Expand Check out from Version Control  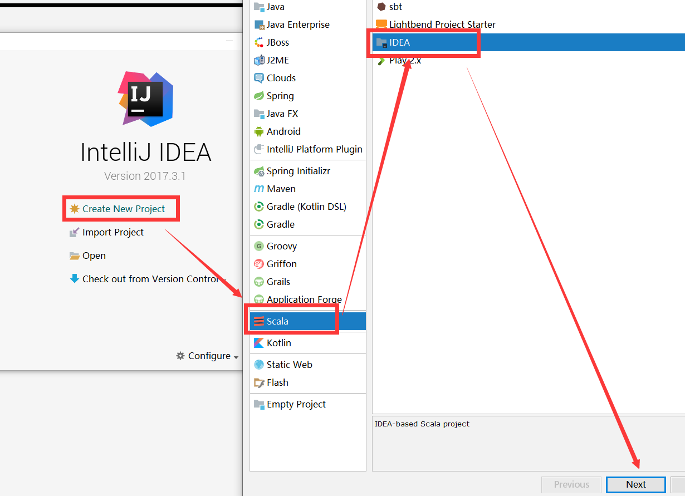[x=148, y=279]
